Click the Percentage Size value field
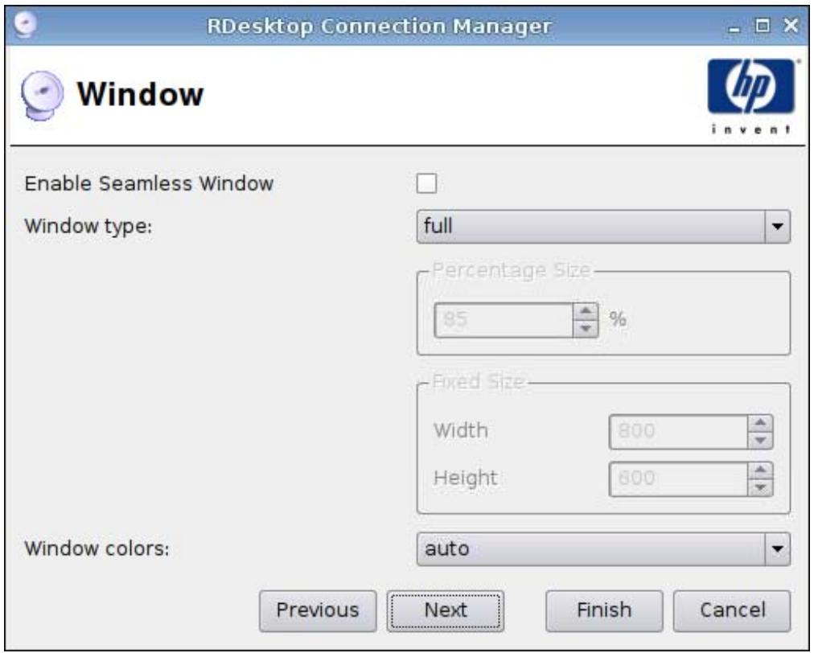Image resolution: width=814 pixels, height=653 pixels. click(x=504, y=320)
